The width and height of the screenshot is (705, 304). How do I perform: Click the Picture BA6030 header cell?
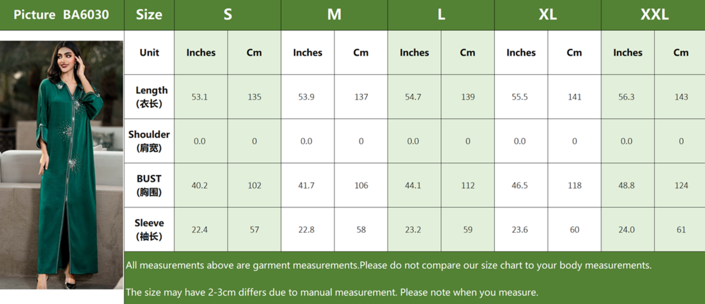62,15
